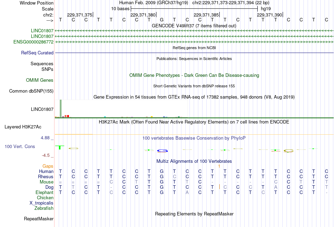Image resolution: width=334 pixels, height=227 pixels.
Task: Open the H3K27Ac Mark track title
Action: (x=194, y=122)
